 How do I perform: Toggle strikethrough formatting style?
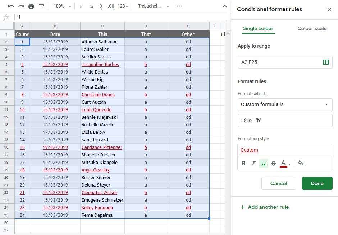click(273, 163)
